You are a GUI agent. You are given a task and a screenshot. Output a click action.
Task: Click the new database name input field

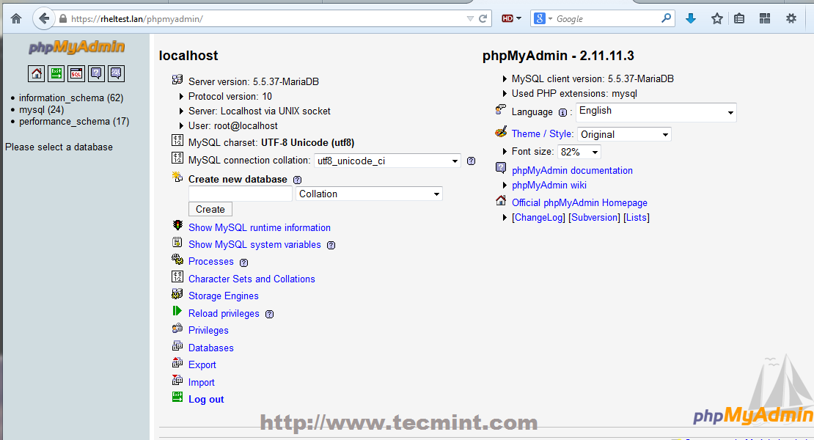(239, 194)
